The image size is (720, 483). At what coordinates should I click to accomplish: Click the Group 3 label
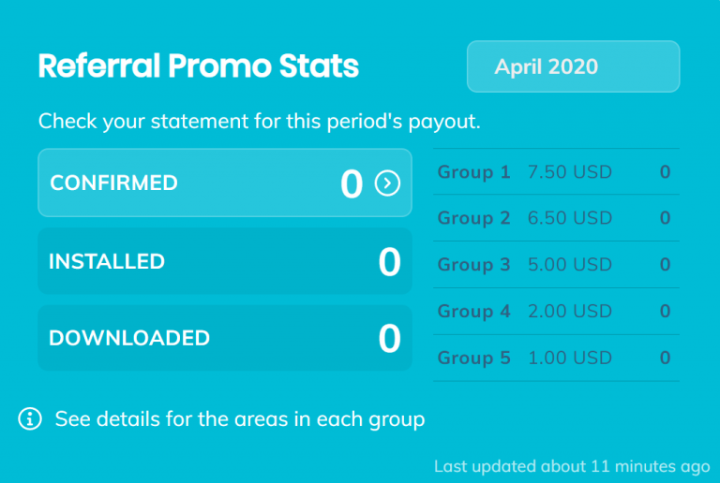point(473,264)
